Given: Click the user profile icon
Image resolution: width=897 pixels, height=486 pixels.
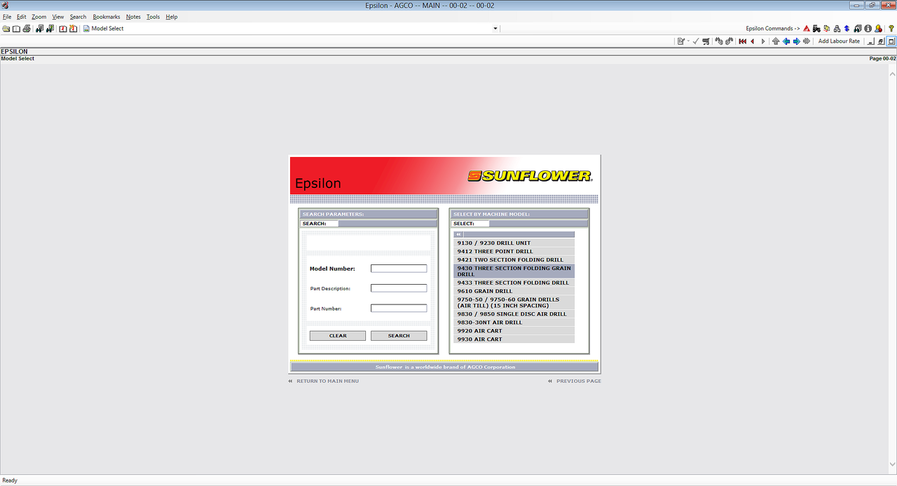Looking at the screenshot, I should [x=878, y=29].
